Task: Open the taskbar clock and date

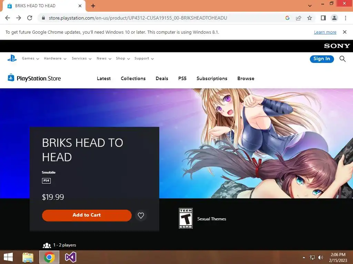Action: pyautogui.click(x=338, y=257)
